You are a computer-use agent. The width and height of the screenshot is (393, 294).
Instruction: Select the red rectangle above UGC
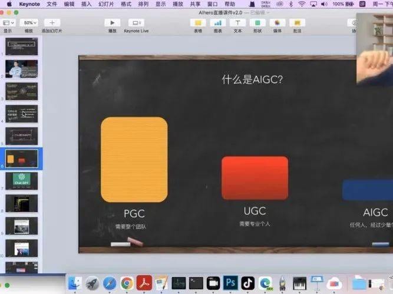[255, 178]
